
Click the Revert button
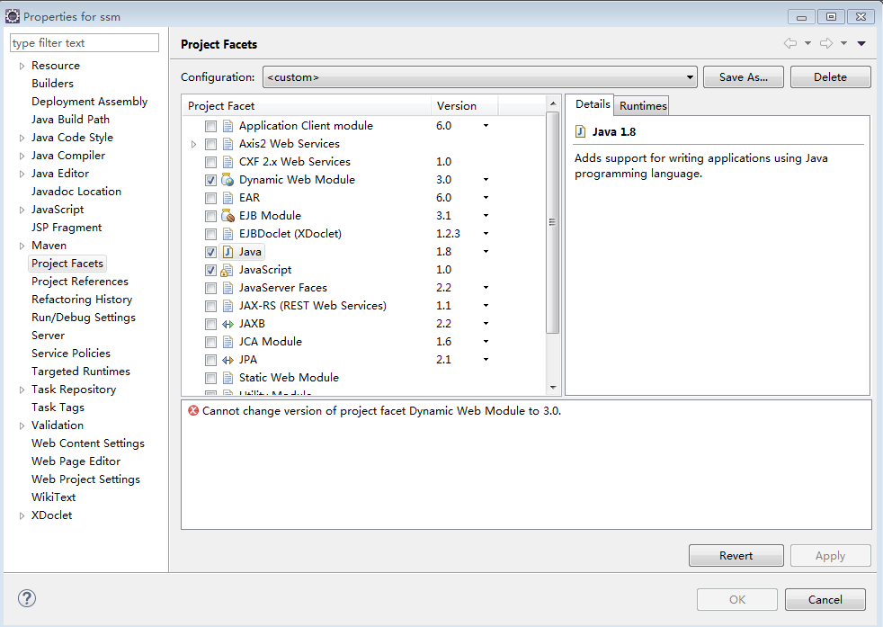[736, 556]
